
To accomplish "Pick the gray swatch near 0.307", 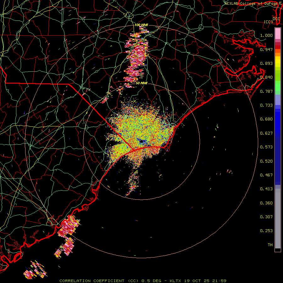I will tap(278, 217).
